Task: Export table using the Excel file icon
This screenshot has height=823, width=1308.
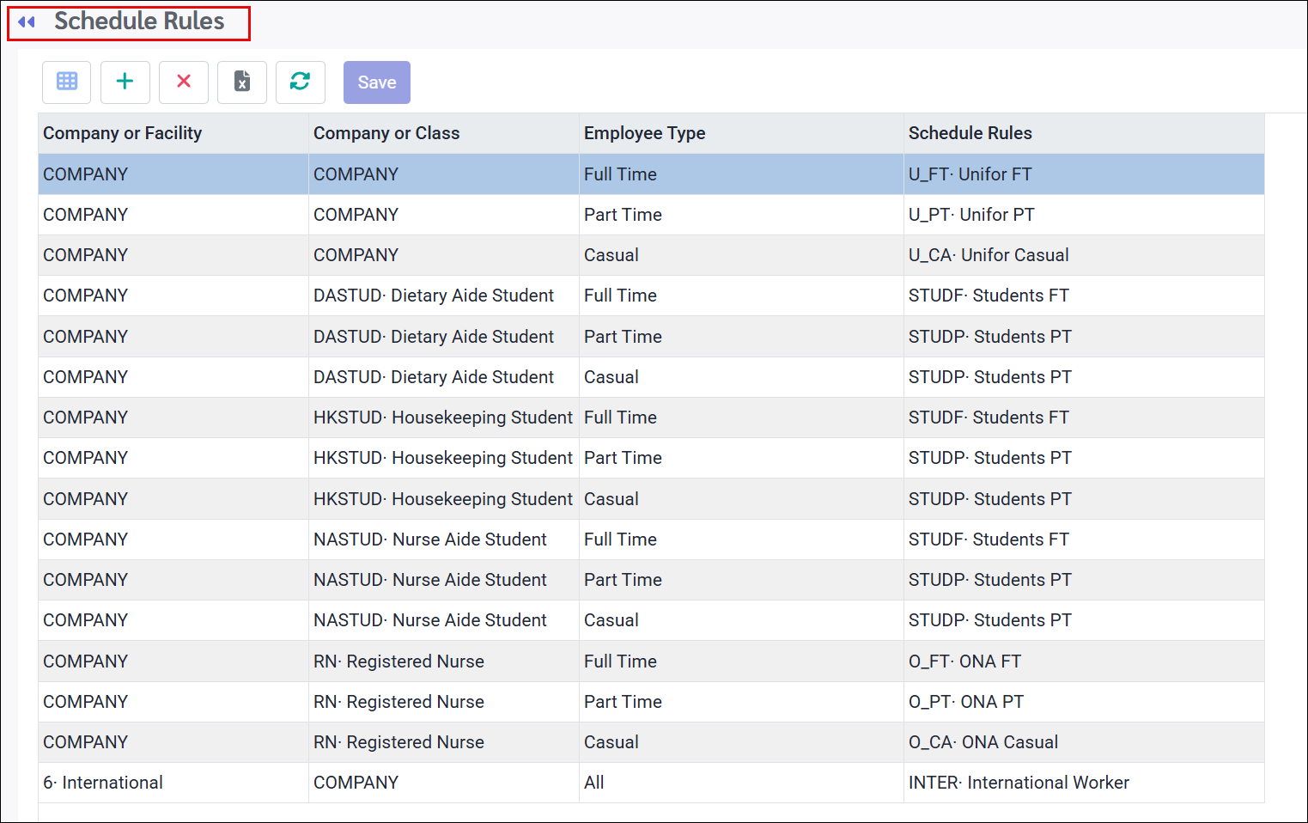Action: click(x=242, y=82)
